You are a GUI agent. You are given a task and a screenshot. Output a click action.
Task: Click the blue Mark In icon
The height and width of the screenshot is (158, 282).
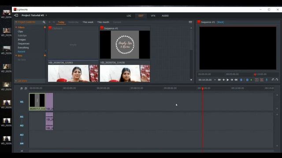pos(241,80)
